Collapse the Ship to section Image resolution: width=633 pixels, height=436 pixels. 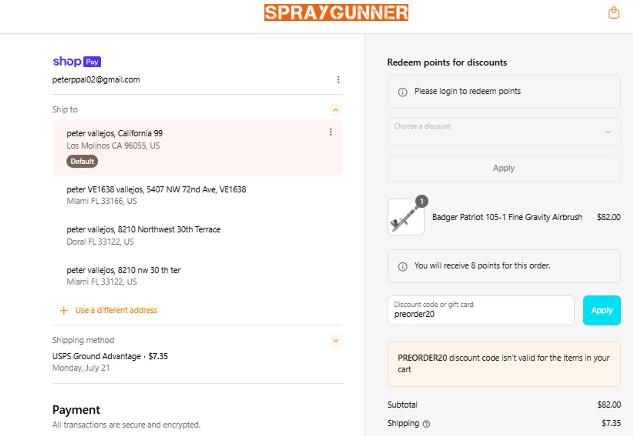[x=335, y=110]
